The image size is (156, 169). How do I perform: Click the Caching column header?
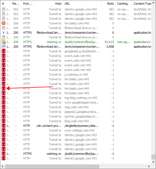pyautogui.click(x=124, y=4)
